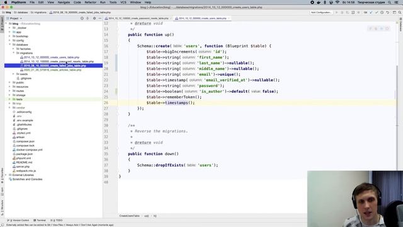Toggle the Structure side tool window
This screenshot has width=403, height=227.
pyautogui.click(x=2, y=208)
